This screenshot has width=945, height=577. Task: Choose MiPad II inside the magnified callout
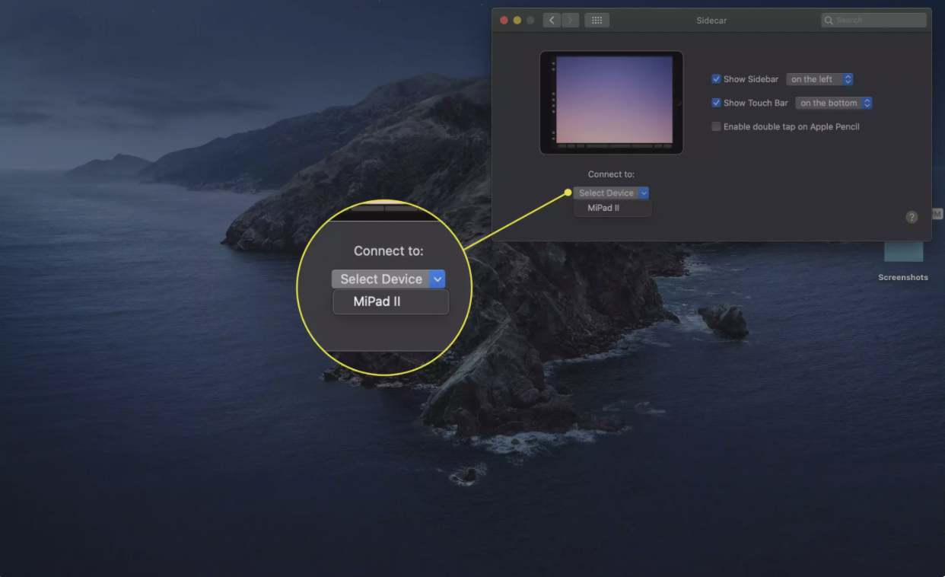point(390,301)
